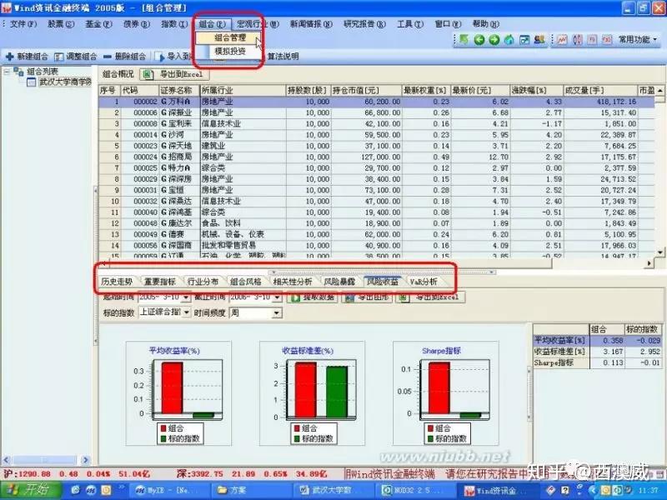This screenshot has height=500, width=667.
Task: Open the 工具(T) menu
Action: 410,24
